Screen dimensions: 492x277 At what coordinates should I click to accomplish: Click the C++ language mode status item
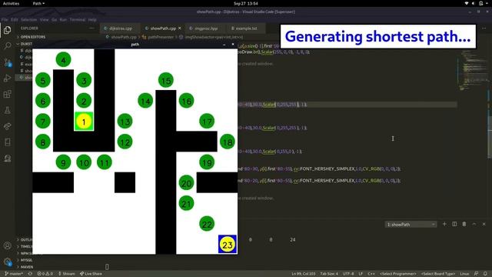pyautogui.click(x=371, y=274)
